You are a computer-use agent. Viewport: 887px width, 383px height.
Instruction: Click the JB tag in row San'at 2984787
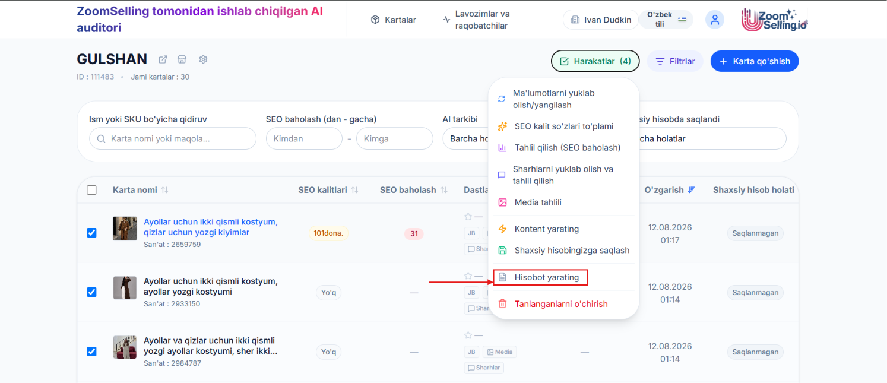coord(471,352)
